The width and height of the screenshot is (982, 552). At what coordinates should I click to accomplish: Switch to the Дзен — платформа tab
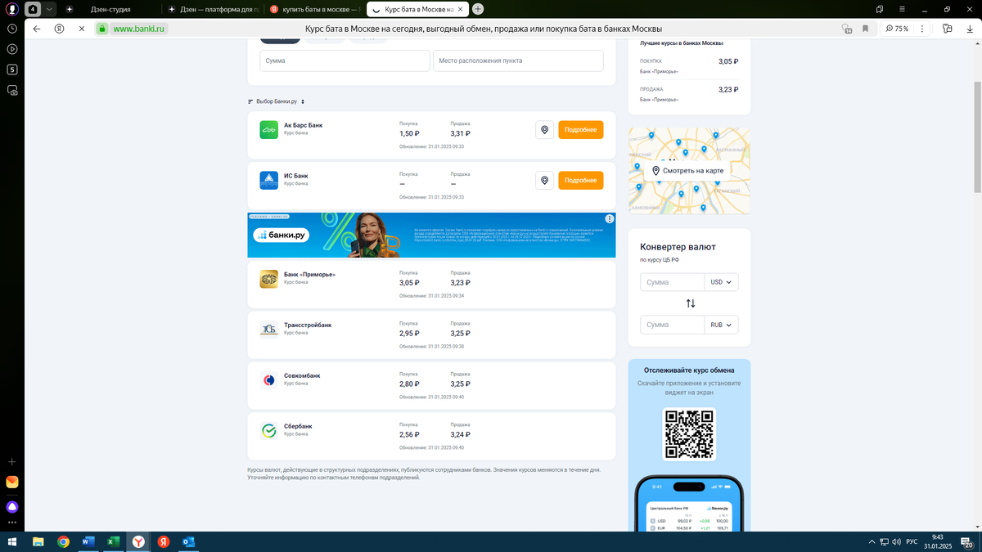213,9
